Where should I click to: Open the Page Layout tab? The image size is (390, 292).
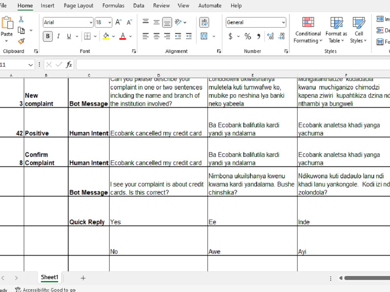pos(78,5)
